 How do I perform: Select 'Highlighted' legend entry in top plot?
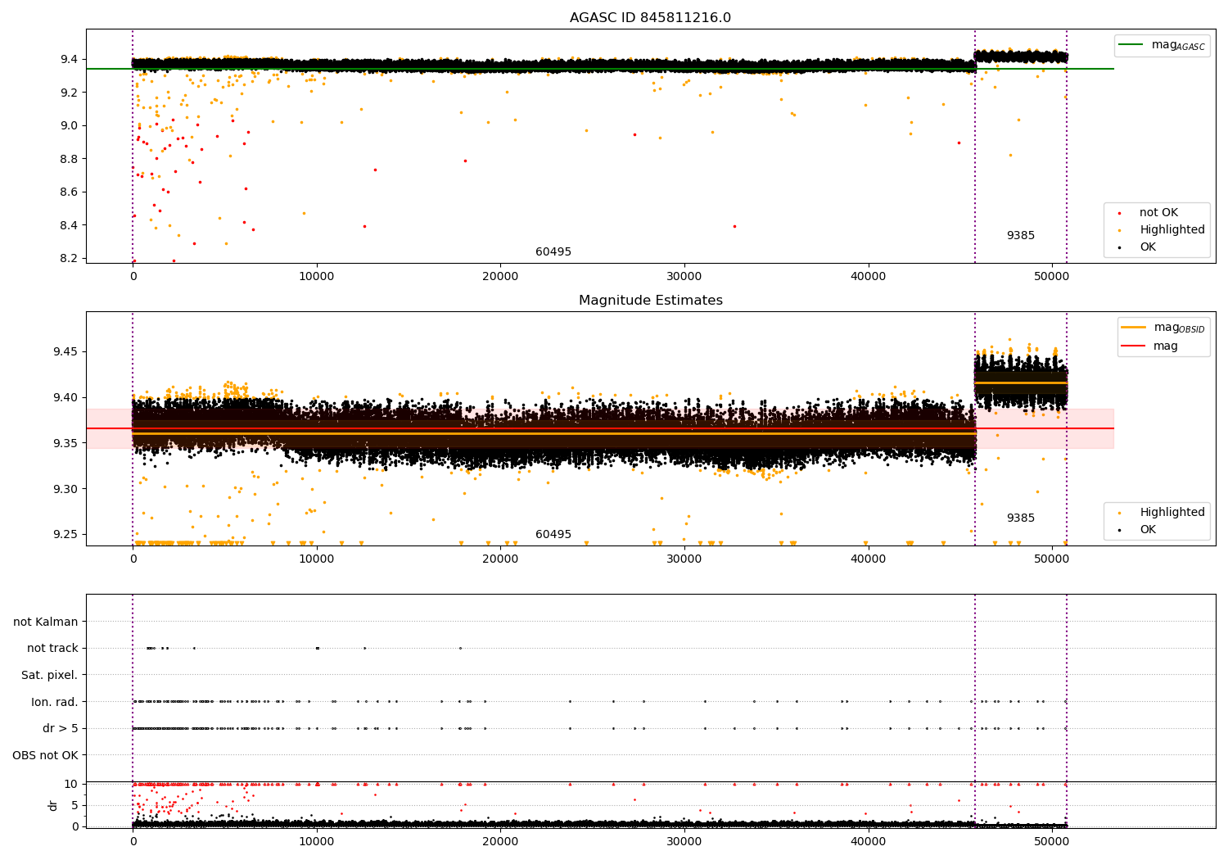click(1172, 230)
